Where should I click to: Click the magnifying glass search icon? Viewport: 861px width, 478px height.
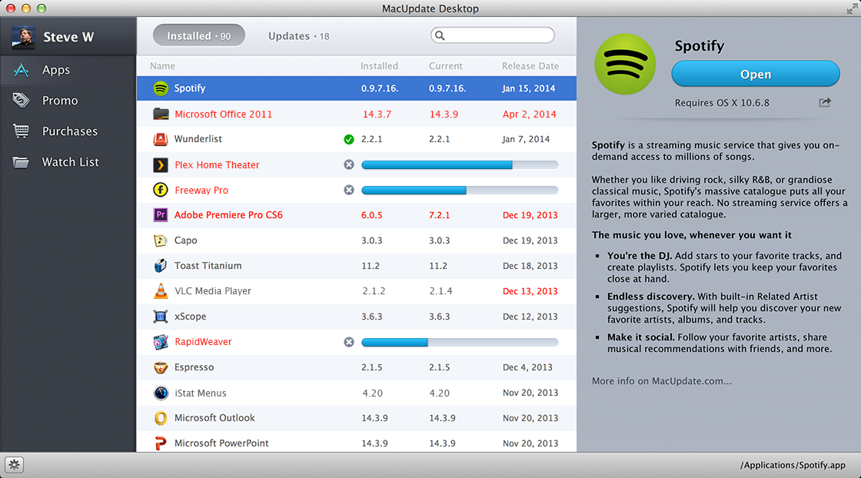click(x=440, y=35)
